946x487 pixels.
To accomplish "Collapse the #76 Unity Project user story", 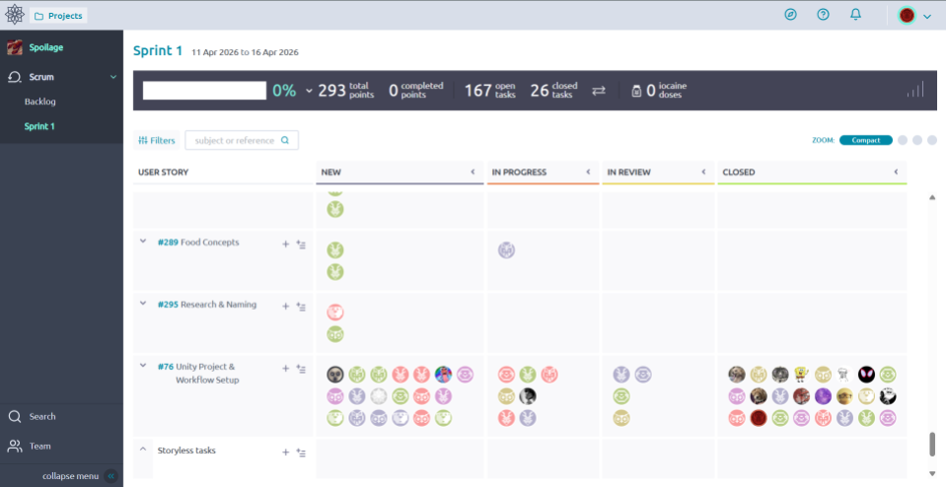I will tap(142, 367).
